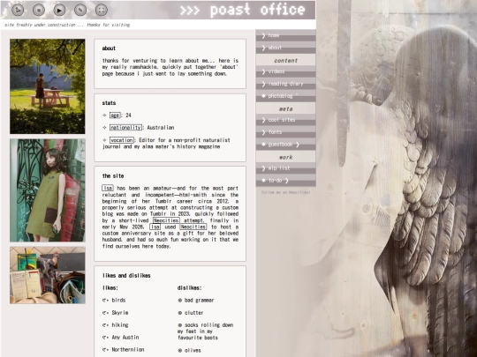Viewport: 477px width, 357px height.
Task: Open the about link in the sidebar
Action: (285, 48)
